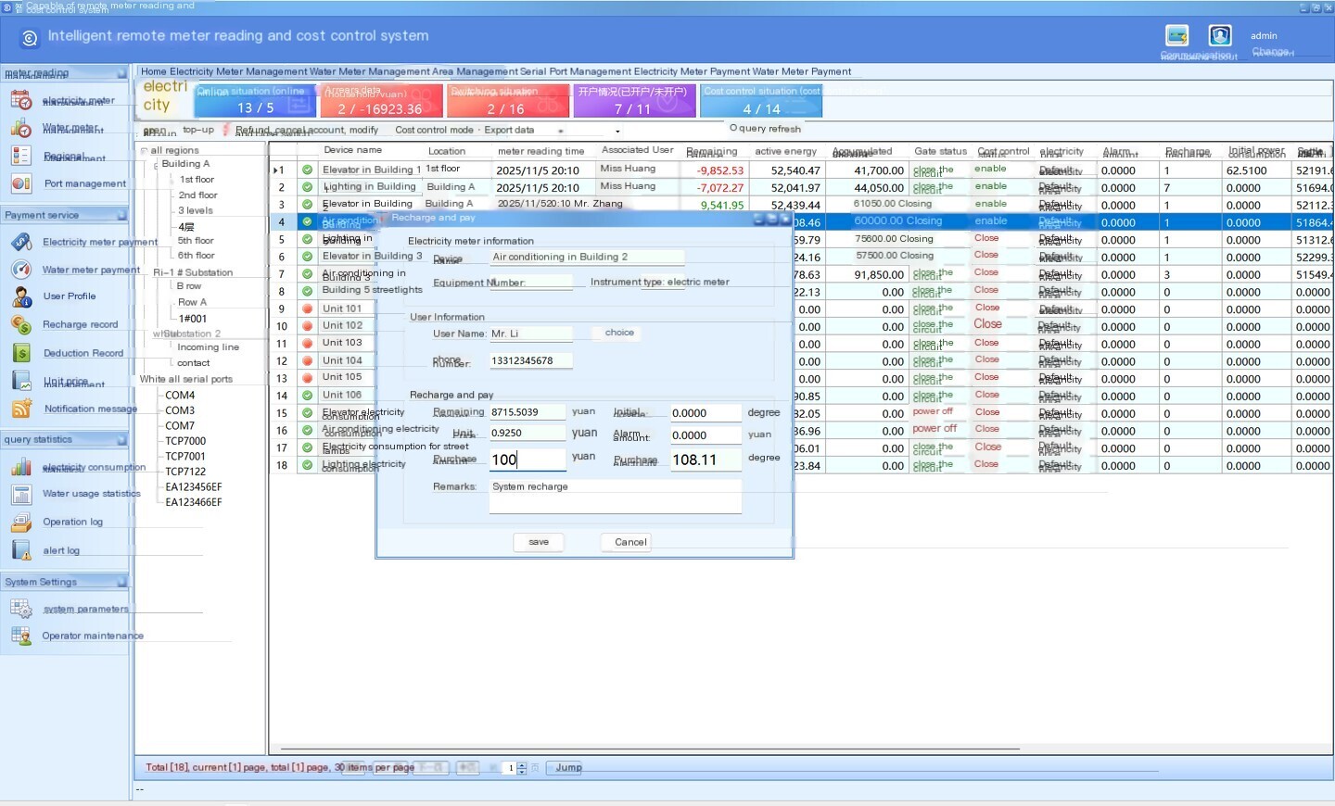Collapse the query statistics section
1335x806 pixels.
pos(121,440)
